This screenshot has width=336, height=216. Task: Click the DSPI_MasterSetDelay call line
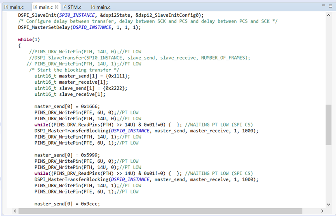[80, 28]
